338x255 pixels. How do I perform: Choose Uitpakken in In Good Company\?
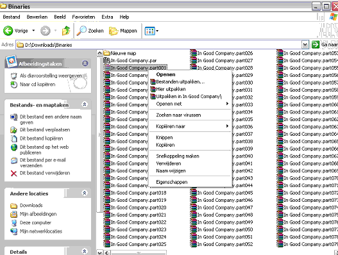coord(190,97)
